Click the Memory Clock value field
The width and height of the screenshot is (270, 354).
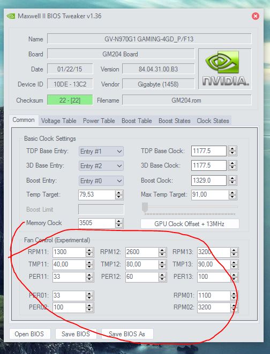pos(97,223)
